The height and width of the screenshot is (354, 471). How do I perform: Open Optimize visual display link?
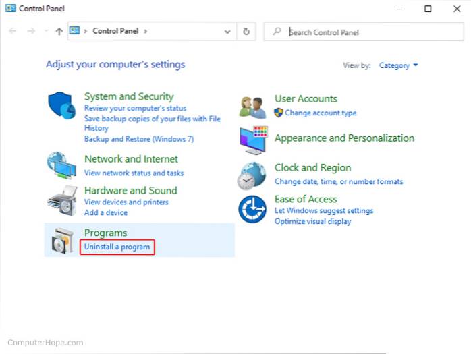[x=312, y=221]
